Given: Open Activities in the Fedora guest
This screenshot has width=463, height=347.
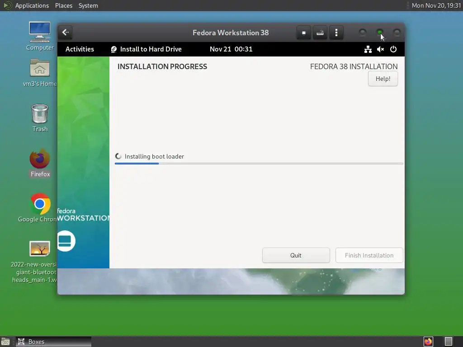Looking at the screenshot, I should (80, 49).
